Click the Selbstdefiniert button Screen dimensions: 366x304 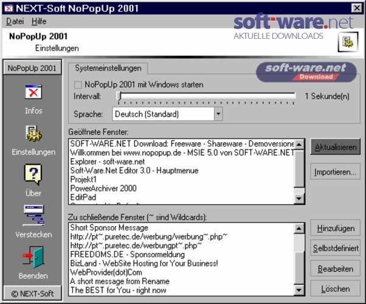pos(336,248)
